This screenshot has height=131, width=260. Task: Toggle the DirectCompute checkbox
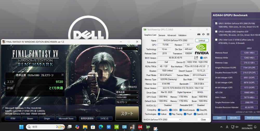point(181,110)
